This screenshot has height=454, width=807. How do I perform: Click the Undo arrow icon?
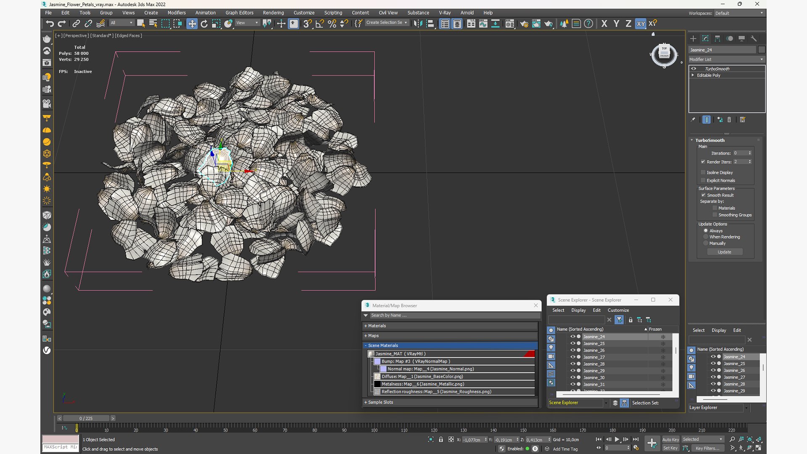tap(50, 24)
